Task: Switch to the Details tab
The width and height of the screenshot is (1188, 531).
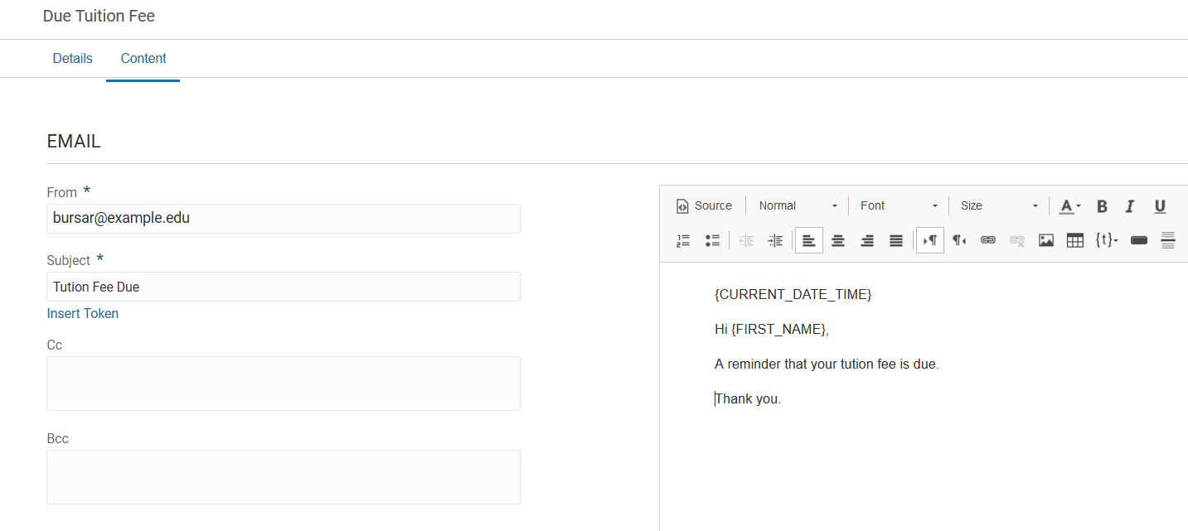Action: pyautogui.click(x=72, y=58)
